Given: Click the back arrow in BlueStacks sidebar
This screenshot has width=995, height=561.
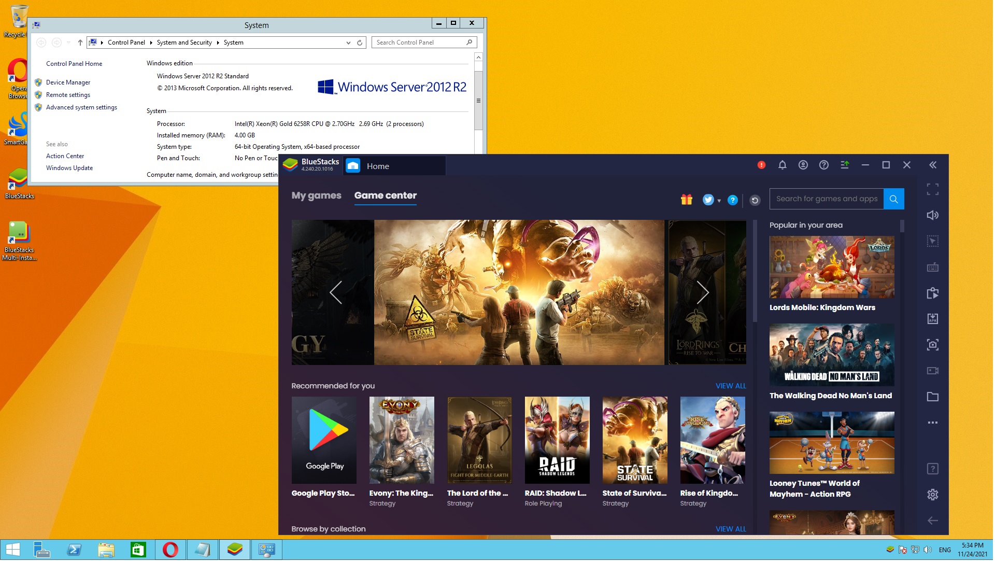Looking at the screenshot, I should (x=933, y=521).
